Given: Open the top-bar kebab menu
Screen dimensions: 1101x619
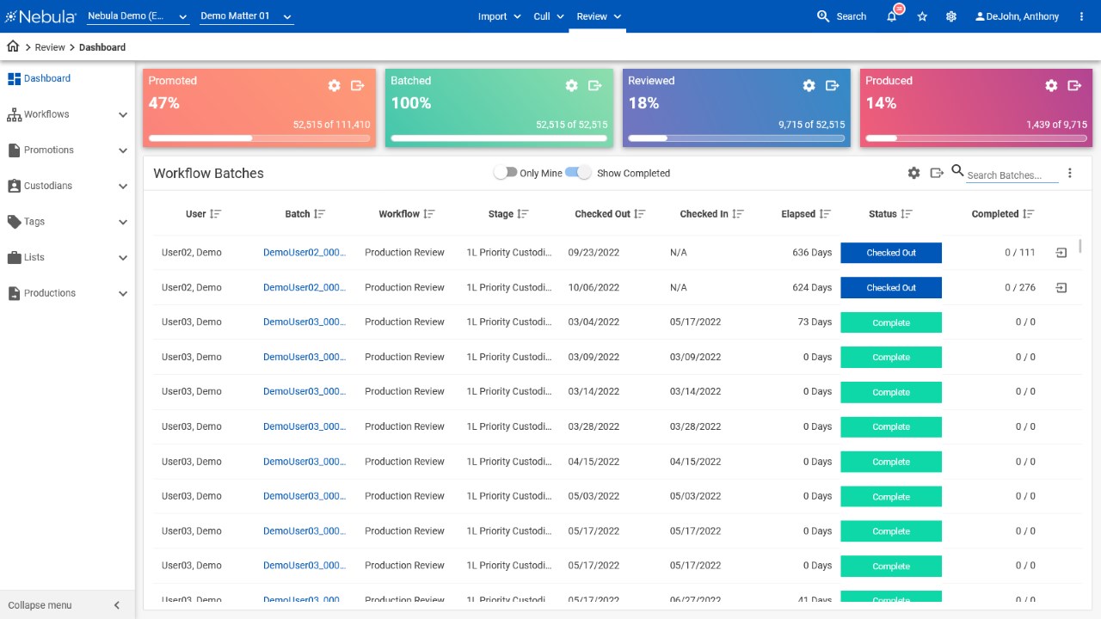Looking at the screenshot, I should coord(1080,16).
